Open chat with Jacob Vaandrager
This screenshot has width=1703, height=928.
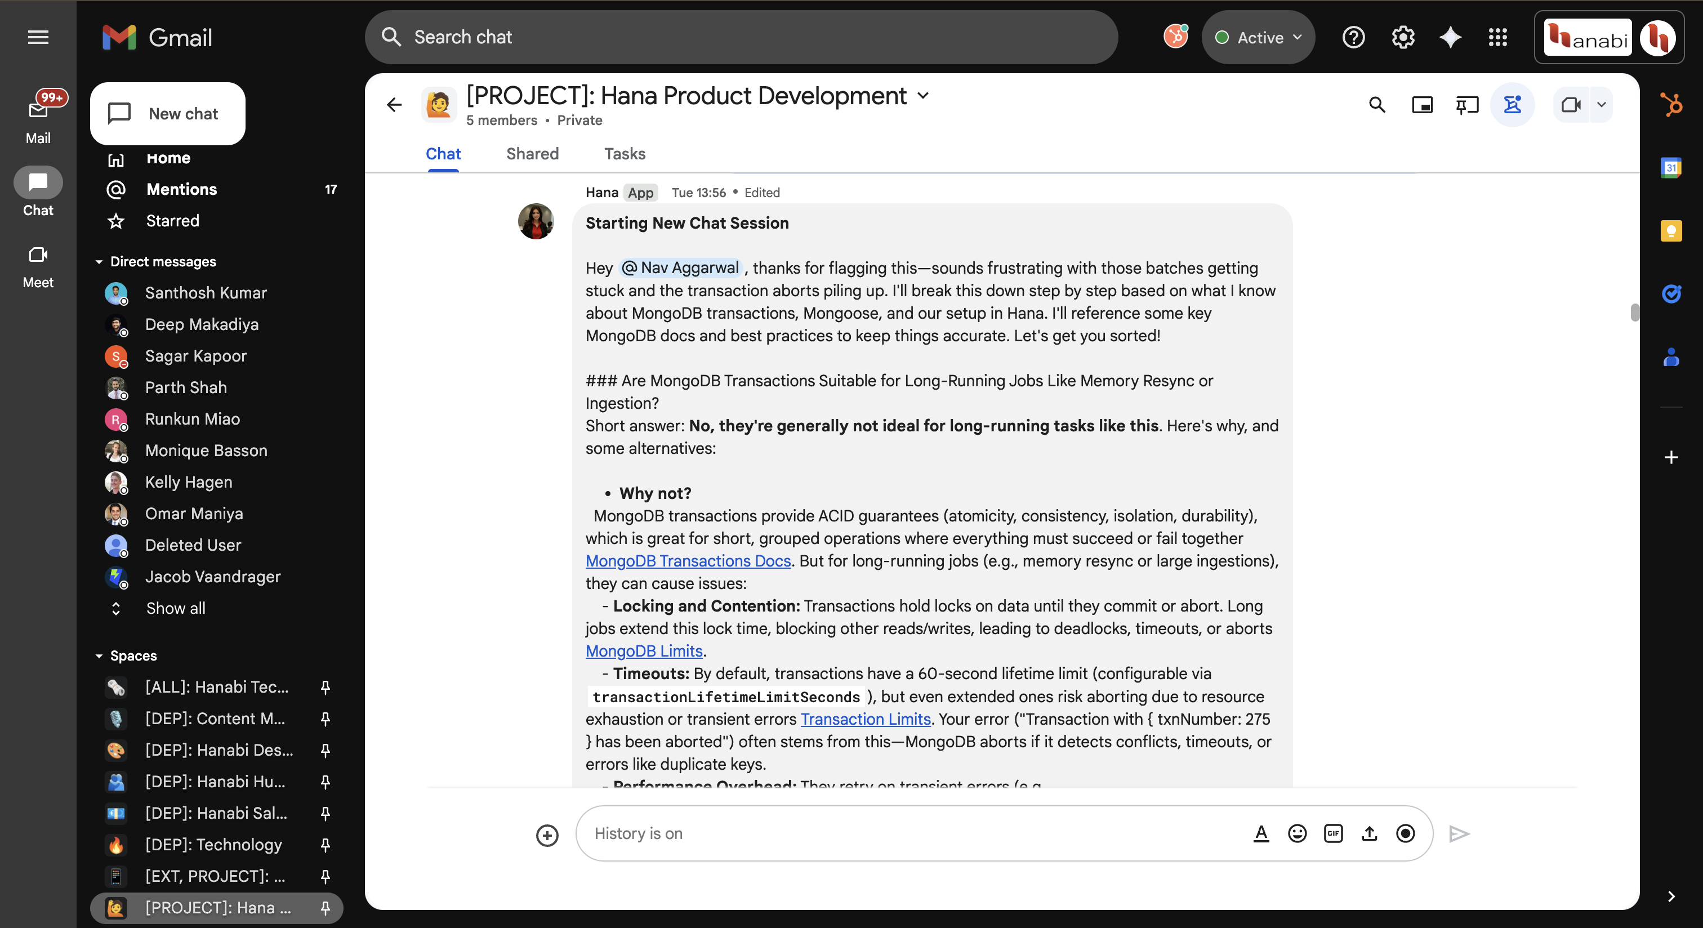pyautogui.click(x=218, y=577)
